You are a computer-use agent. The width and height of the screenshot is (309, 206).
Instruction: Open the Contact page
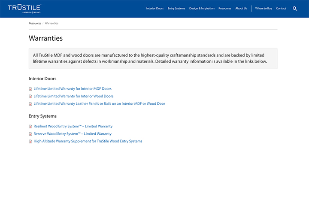point(281,9)
